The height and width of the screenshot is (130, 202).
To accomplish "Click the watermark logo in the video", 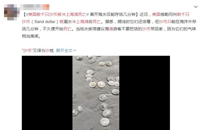I will [x=117, y=67].
